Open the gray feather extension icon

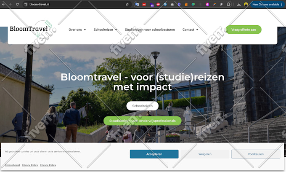point(221,4)
